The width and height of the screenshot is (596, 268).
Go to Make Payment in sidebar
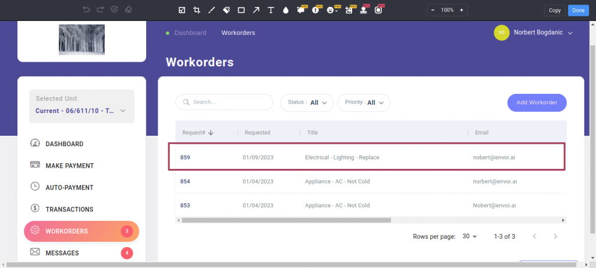pos(69,166)
